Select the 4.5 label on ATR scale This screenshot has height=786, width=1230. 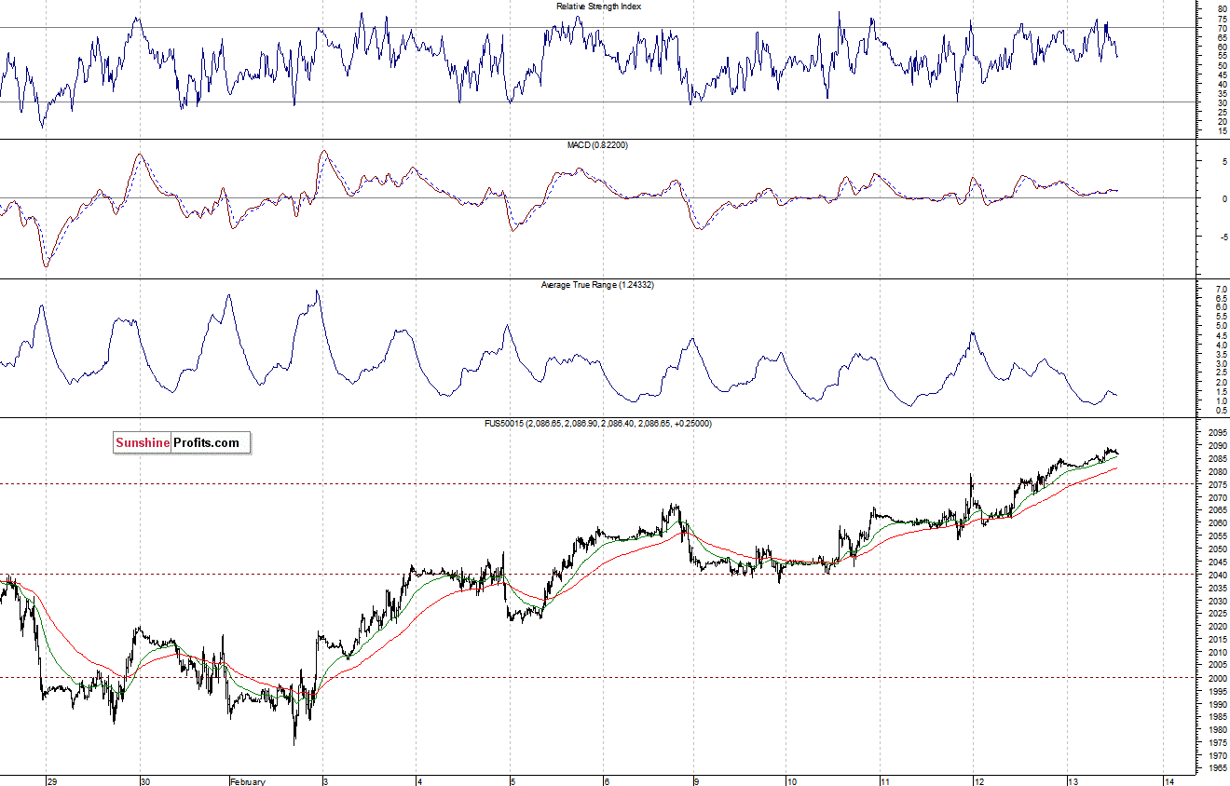pyautogui.click(x=1221, y=336)
